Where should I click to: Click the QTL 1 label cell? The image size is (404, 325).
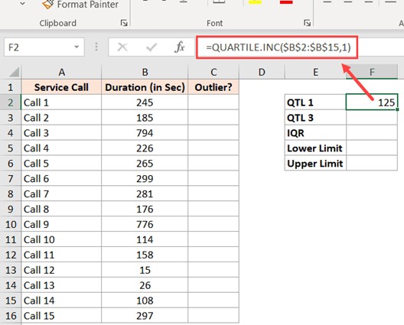[315, 102]
